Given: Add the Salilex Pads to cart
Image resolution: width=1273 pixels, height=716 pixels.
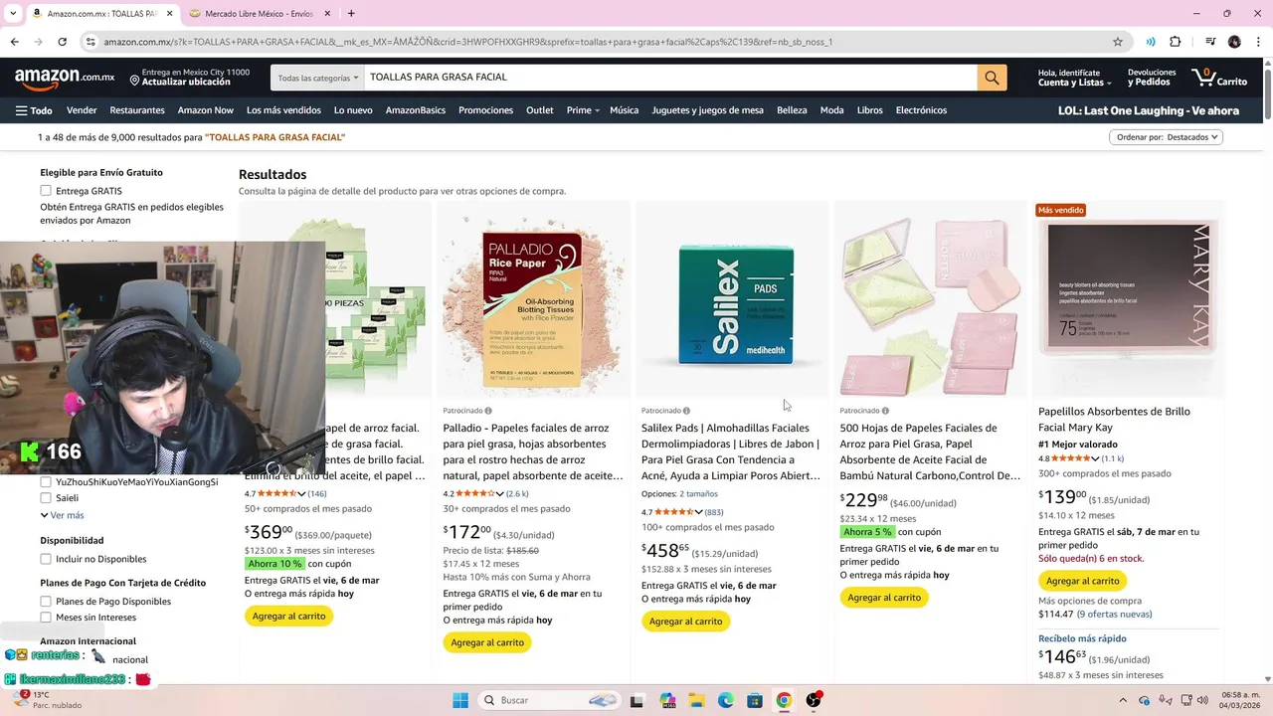Looking at the screenshot, I should click(685, 622).
